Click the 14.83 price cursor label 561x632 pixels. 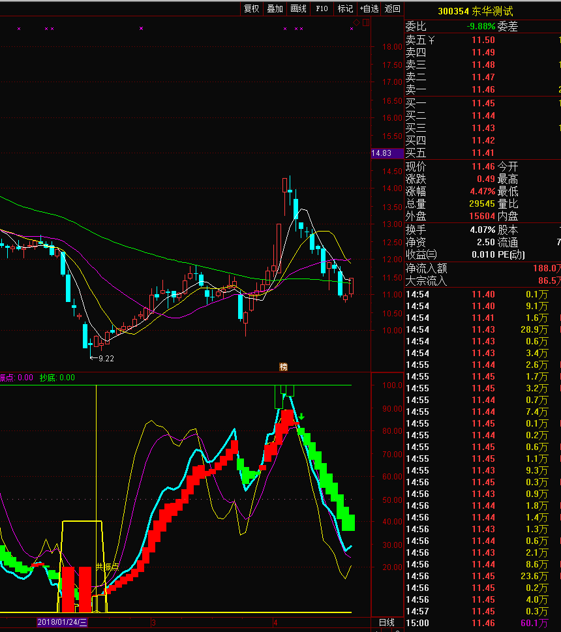coord(386,153)
